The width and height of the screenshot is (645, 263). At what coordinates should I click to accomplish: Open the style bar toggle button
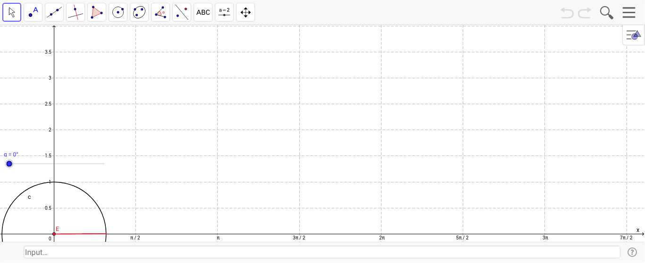click(x=633, y=35)
